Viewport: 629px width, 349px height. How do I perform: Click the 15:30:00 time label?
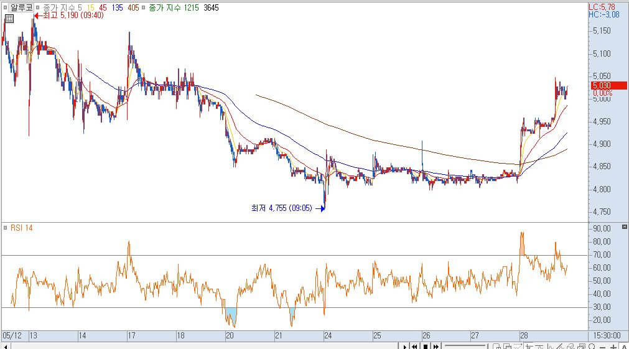coord(607,336)
